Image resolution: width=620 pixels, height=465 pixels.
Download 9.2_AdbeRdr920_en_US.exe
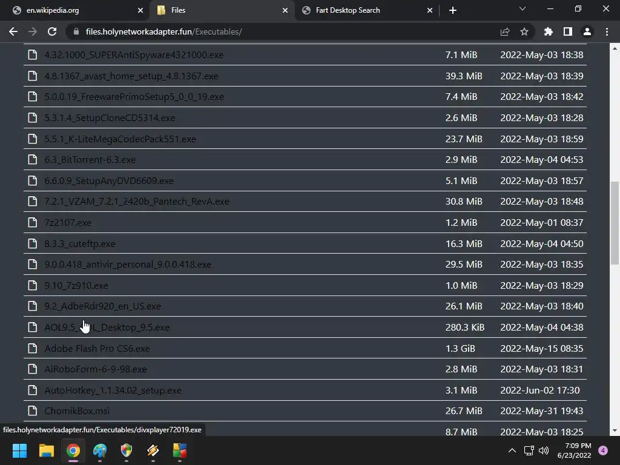(x=102, y=306)
